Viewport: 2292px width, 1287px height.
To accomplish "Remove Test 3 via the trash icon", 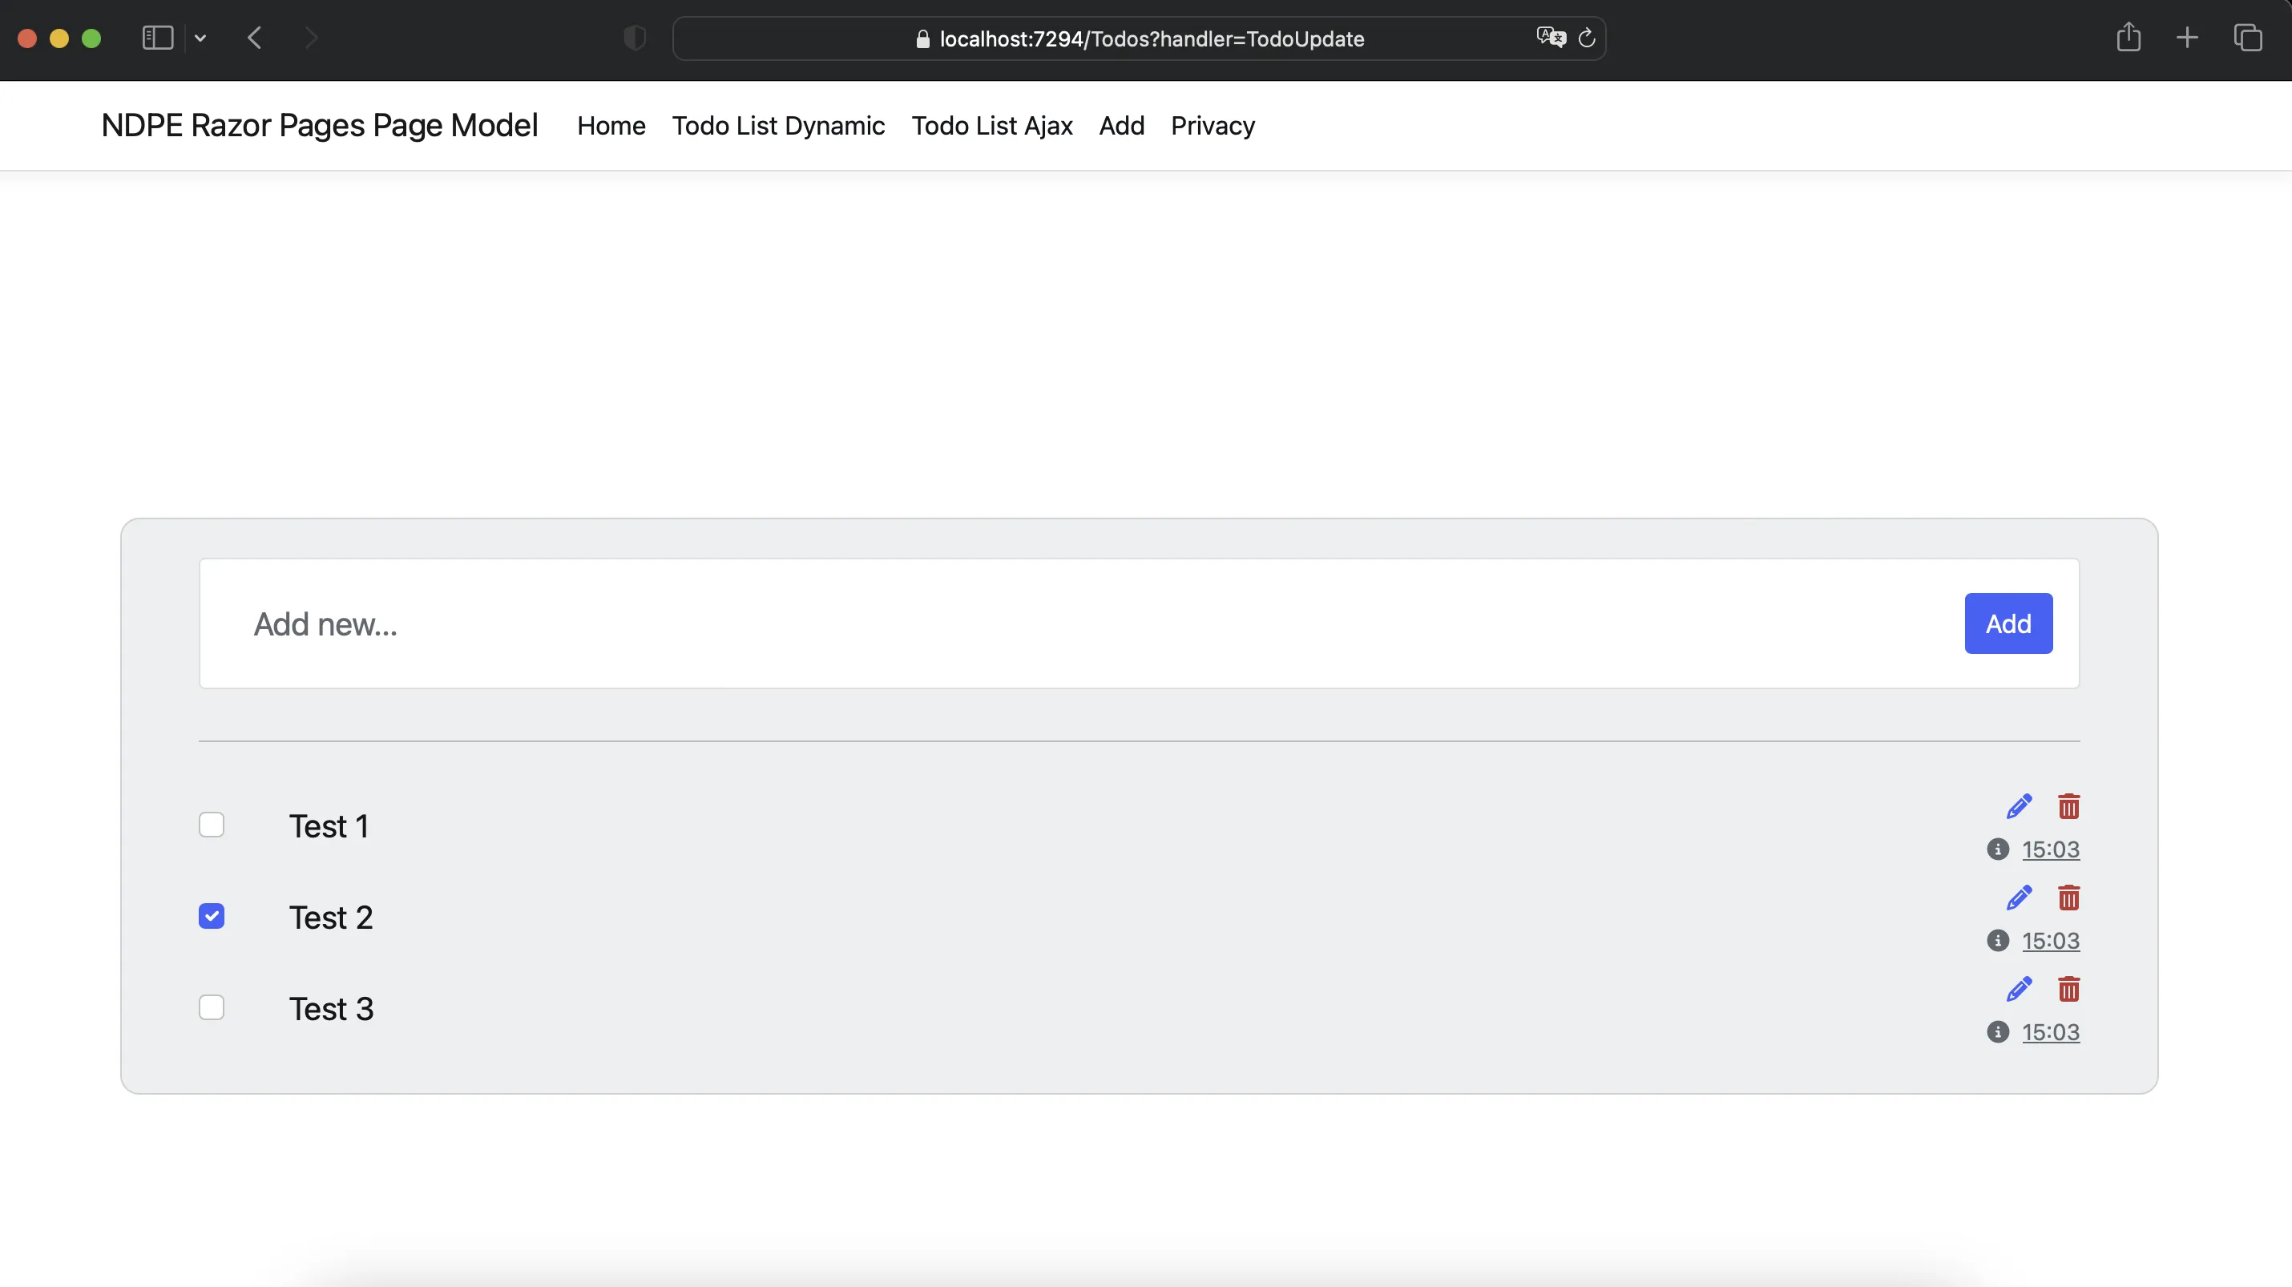I will coord(2068,988).
